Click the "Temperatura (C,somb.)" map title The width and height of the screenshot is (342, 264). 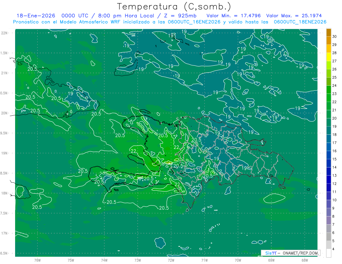coord(174,7)
